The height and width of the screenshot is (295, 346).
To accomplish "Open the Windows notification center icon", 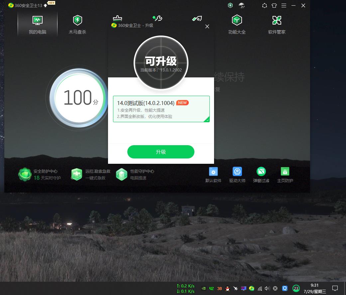I will 335,288.
